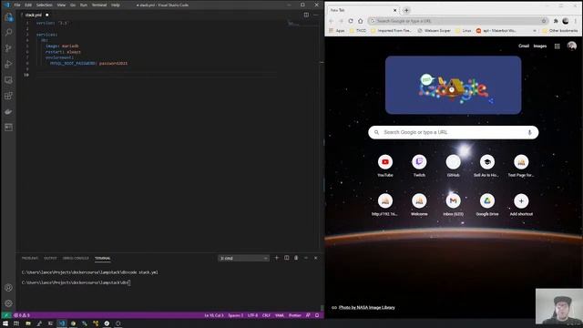Focus the Chrome address bar

[x=457, y=21]
